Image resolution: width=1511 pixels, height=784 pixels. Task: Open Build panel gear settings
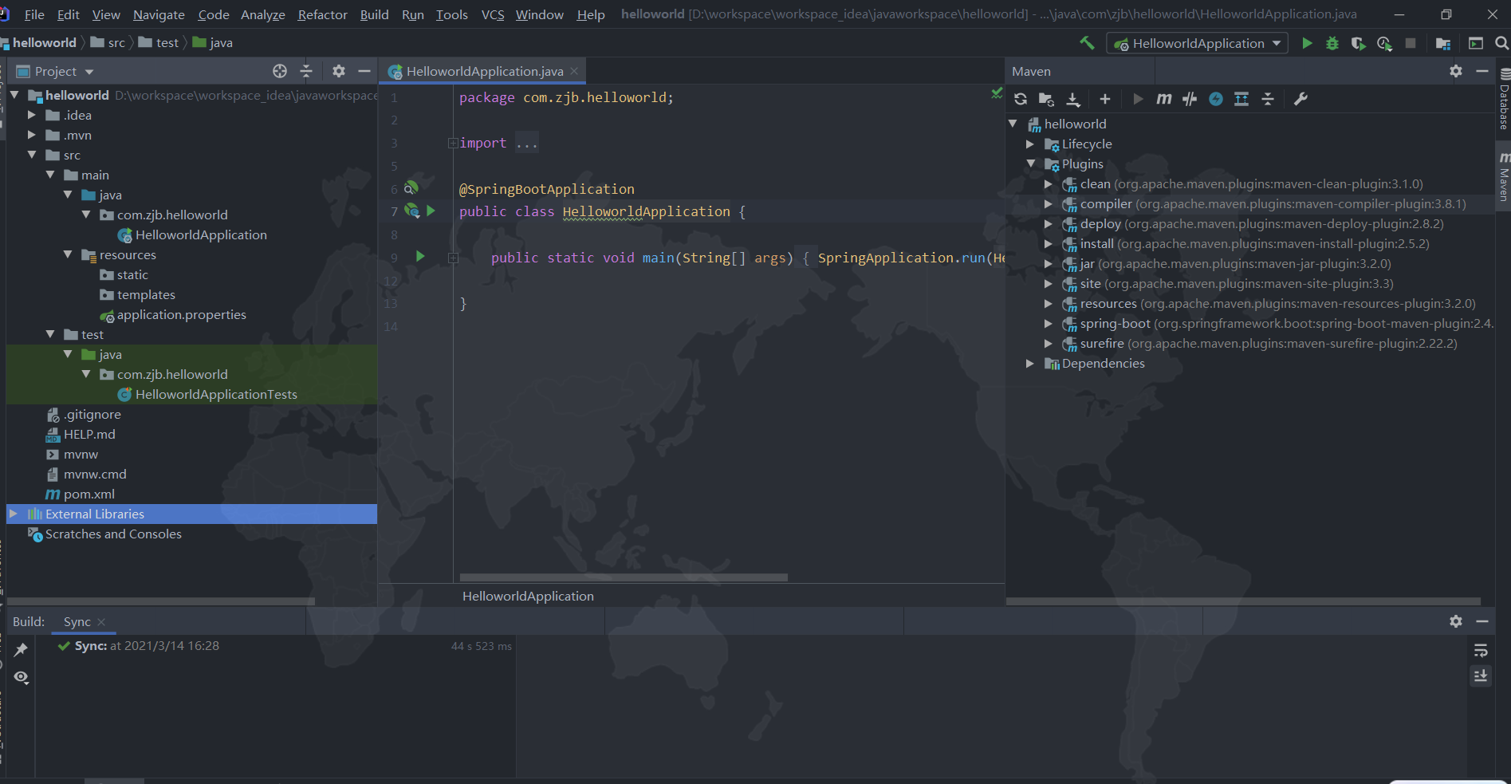coord(1456,621)
